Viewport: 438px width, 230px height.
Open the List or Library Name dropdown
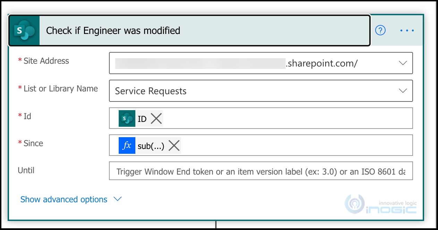[403, 91]
